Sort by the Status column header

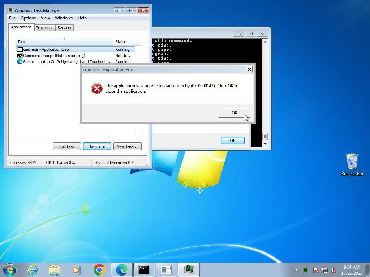click(124, 42)
